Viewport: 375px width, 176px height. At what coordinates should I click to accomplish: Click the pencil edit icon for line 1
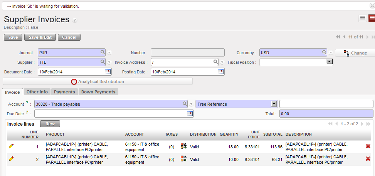click(11, 146)
